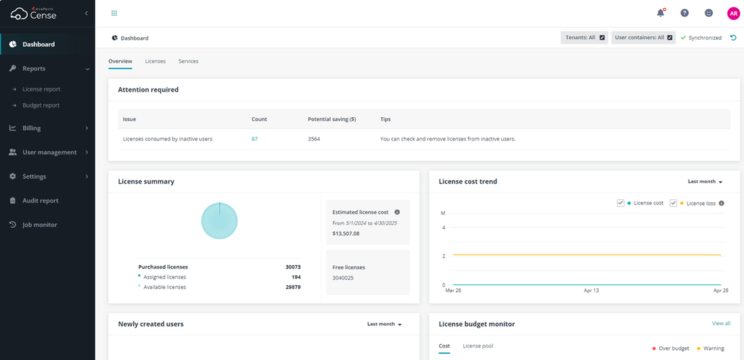Click the Audit report clipboard icon

point(13,200)
